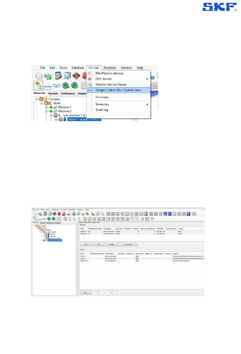The image size is (241, 354).
Task: Click the Synchronize button
Action: pos(128,245)
